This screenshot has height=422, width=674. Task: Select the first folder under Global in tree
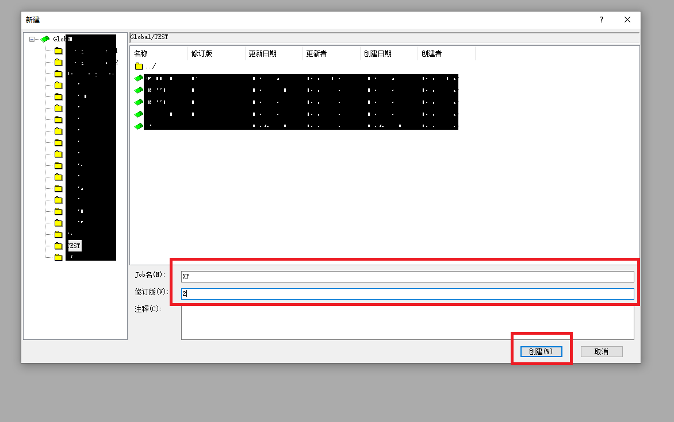[x=58, y=51]
